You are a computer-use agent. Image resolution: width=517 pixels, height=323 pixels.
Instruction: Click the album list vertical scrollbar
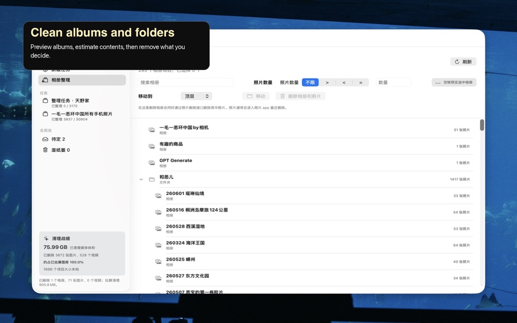click(x=481, y=125)
